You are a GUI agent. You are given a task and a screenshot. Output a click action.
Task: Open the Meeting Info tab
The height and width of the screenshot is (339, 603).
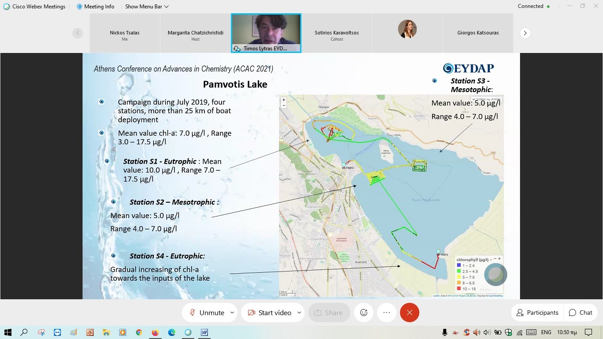click(x=95, y=7)
